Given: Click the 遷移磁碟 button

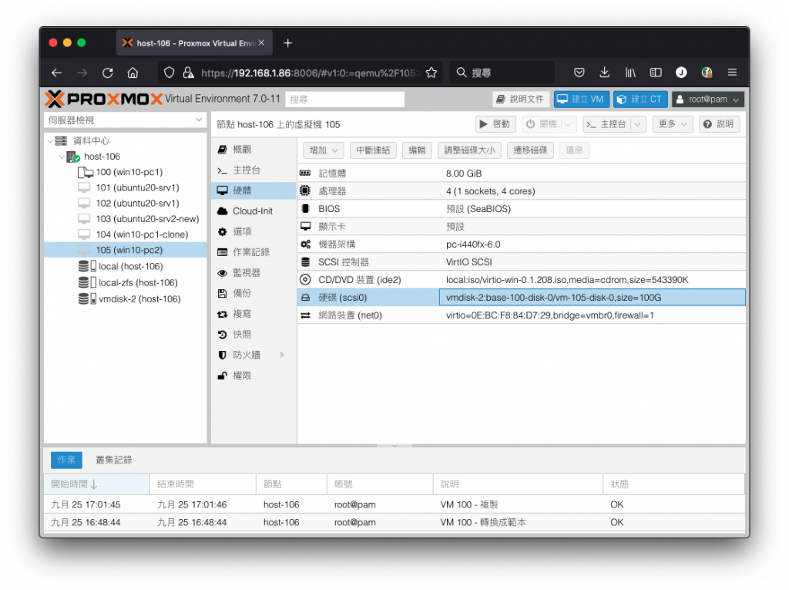Looking at the screenshot, I should point(530,150).
